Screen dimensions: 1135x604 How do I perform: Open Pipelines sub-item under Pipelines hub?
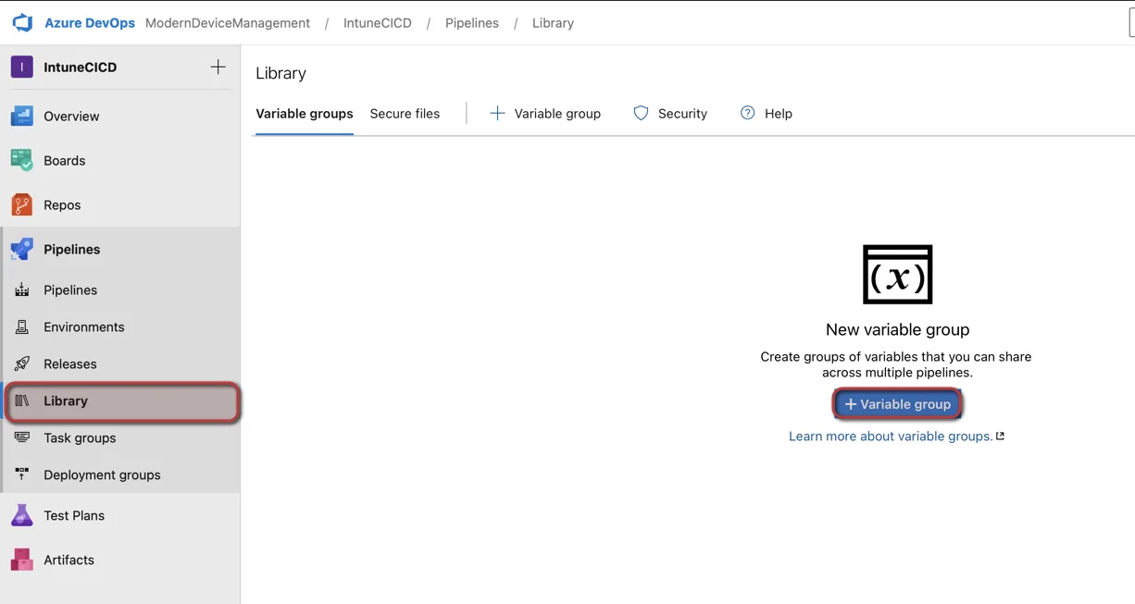pos(70,290)
